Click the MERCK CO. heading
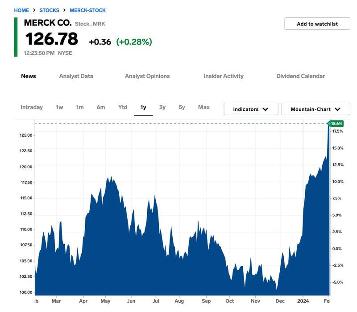This screenshot has height=312, width=357. click(x=48, y=23)
